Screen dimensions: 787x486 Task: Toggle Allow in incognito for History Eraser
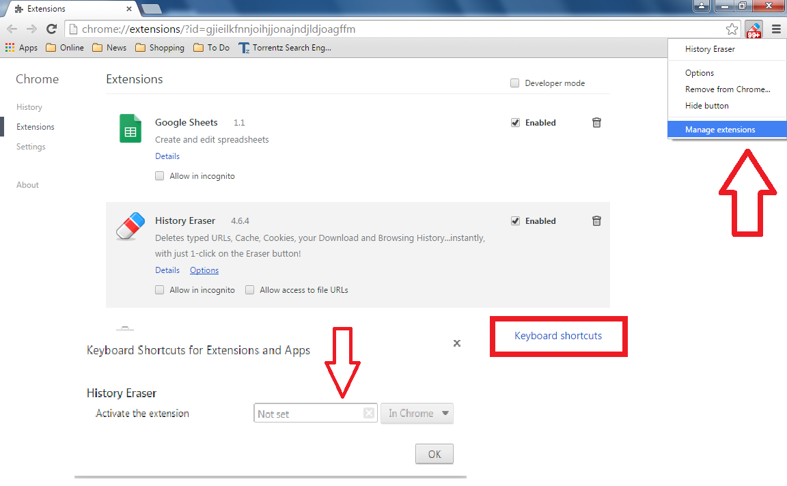(x=159, y=289)
